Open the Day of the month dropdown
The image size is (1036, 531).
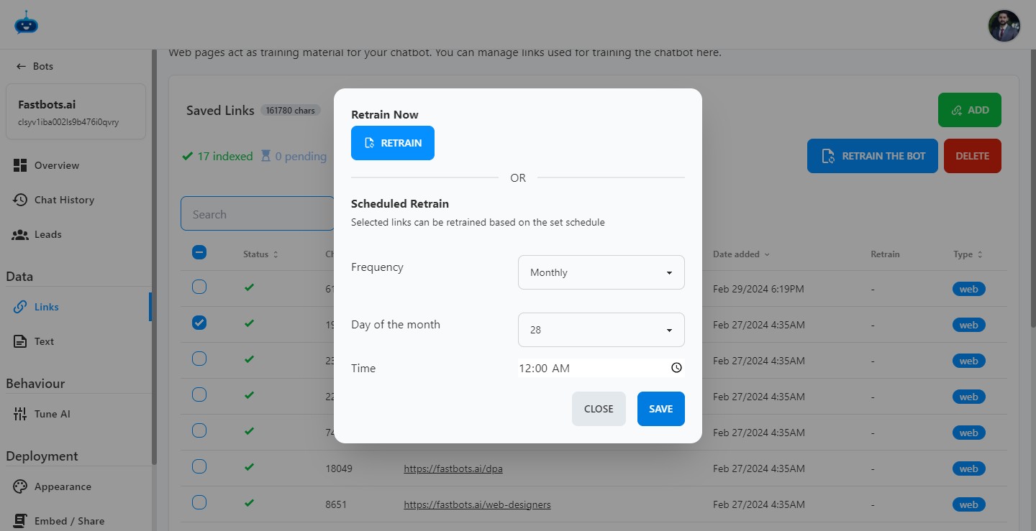601,330
